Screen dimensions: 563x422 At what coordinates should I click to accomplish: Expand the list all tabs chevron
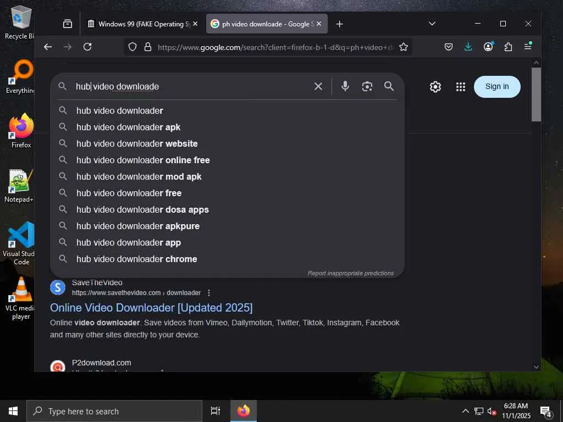tap(432, 24)
